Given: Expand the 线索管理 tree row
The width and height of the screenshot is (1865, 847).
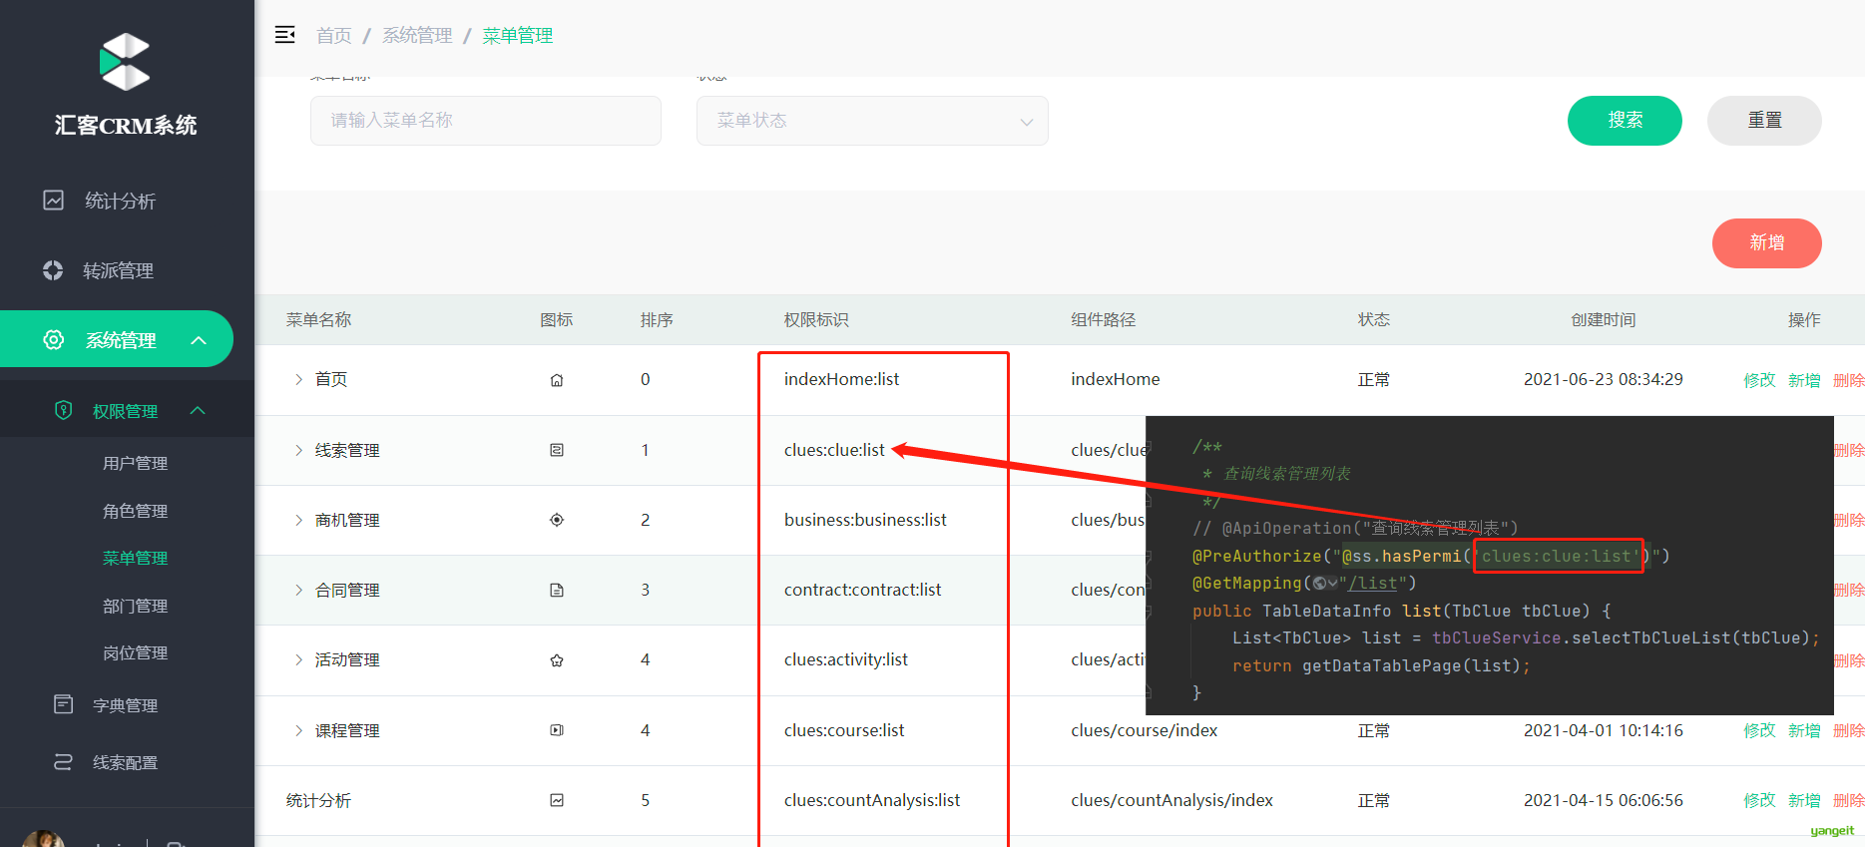Looking at the screenshot, I should 298,450.
